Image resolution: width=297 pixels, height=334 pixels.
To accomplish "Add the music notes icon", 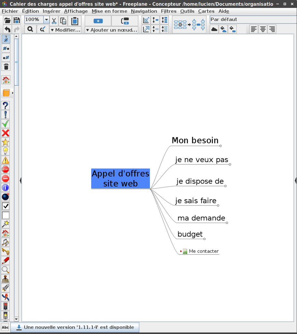I will click(6, 242).
